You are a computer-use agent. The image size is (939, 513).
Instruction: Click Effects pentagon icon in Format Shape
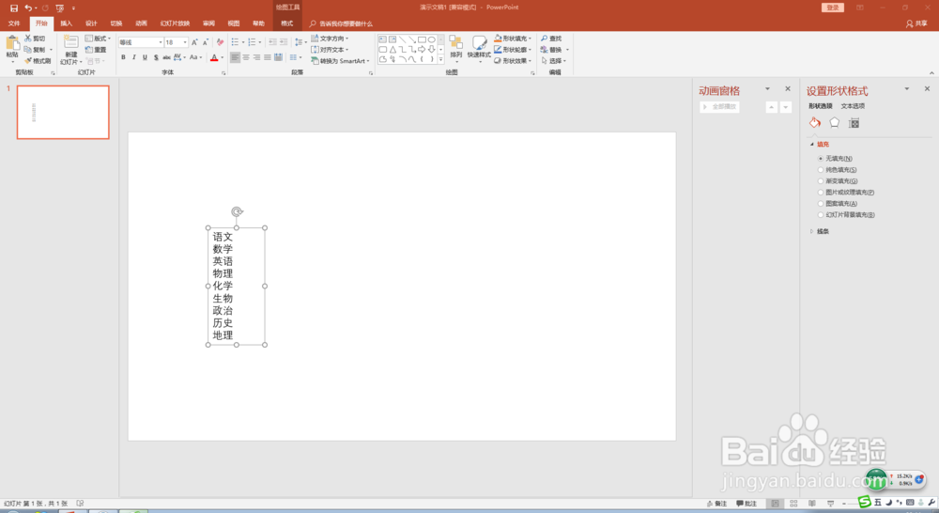(x=834, y=123)
